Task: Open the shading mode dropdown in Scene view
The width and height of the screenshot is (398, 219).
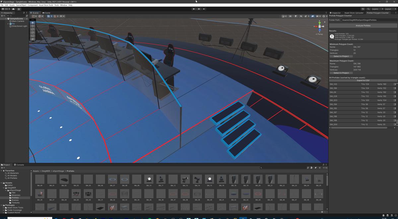Action: (x=284, y=16)
